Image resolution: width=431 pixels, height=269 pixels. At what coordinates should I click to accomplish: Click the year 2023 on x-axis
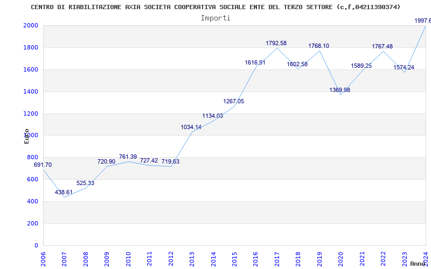click(405, 259)
